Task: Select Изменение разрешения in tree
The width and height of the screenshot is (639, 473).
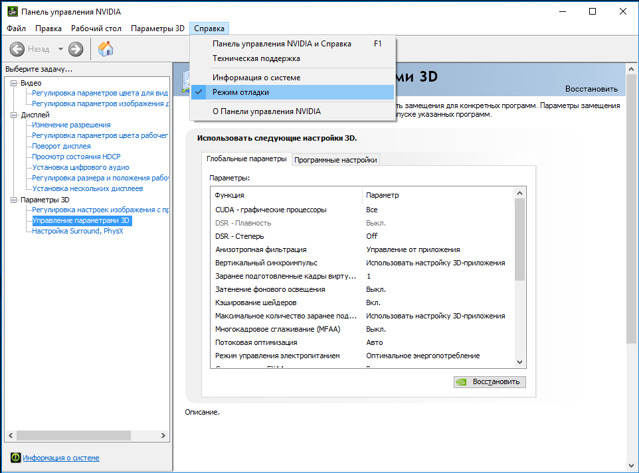Action: 71,125
